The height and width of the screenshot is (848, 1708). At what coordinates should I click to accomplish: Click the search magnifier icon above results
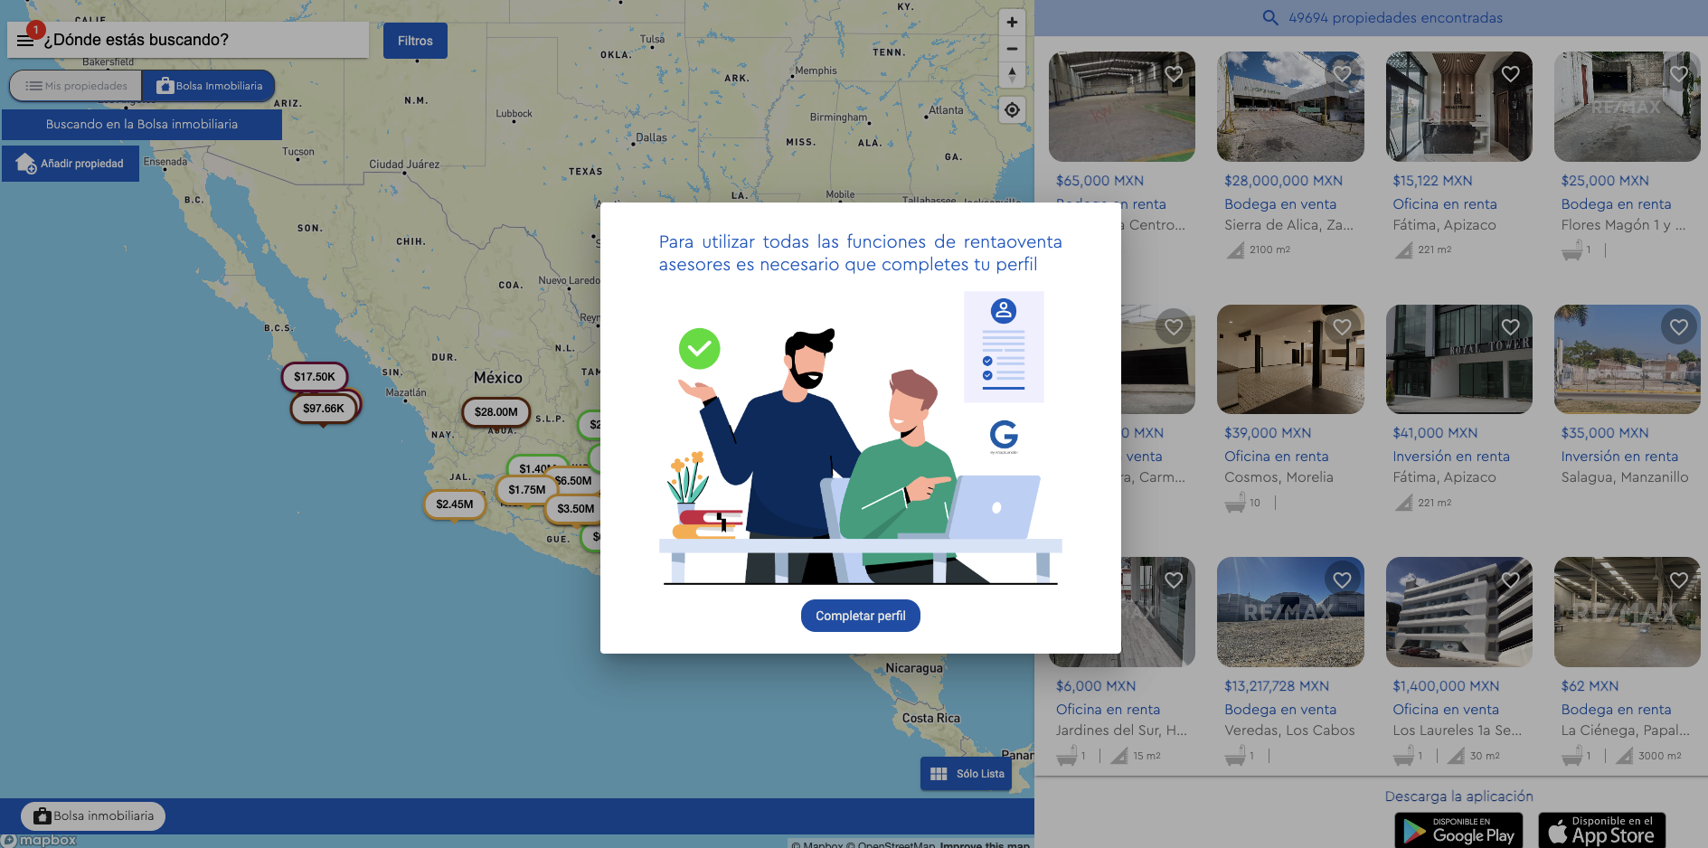pyautogui.click(x=1269, y=18)
